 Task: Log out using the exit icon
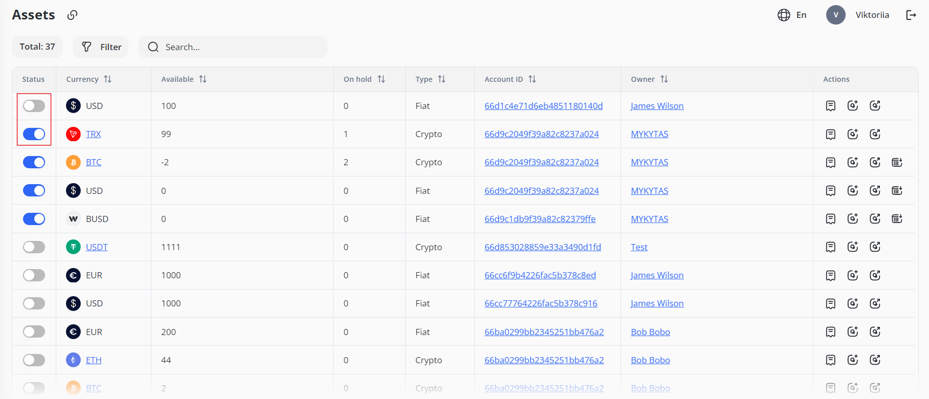click(x=911, y=15)
